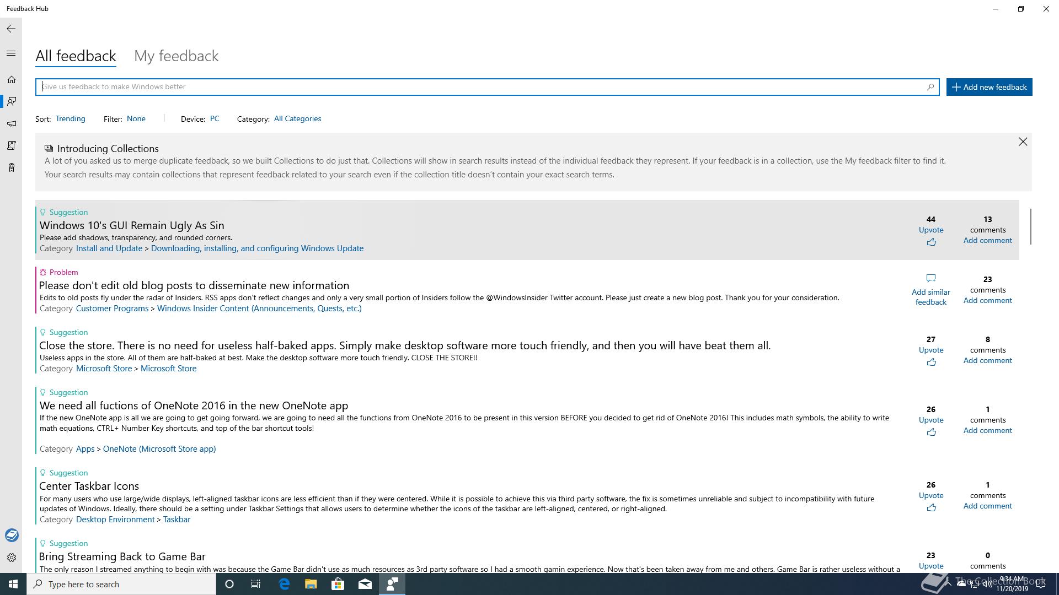Open the Achievements badge icon
The height and width of the screenshot is (595, 1059).
tap(11, 167)
